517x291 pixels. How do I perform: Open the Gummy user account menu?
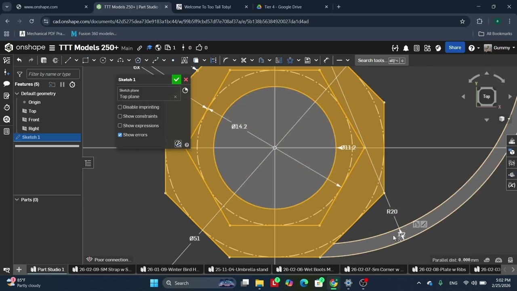click(499, 48)
